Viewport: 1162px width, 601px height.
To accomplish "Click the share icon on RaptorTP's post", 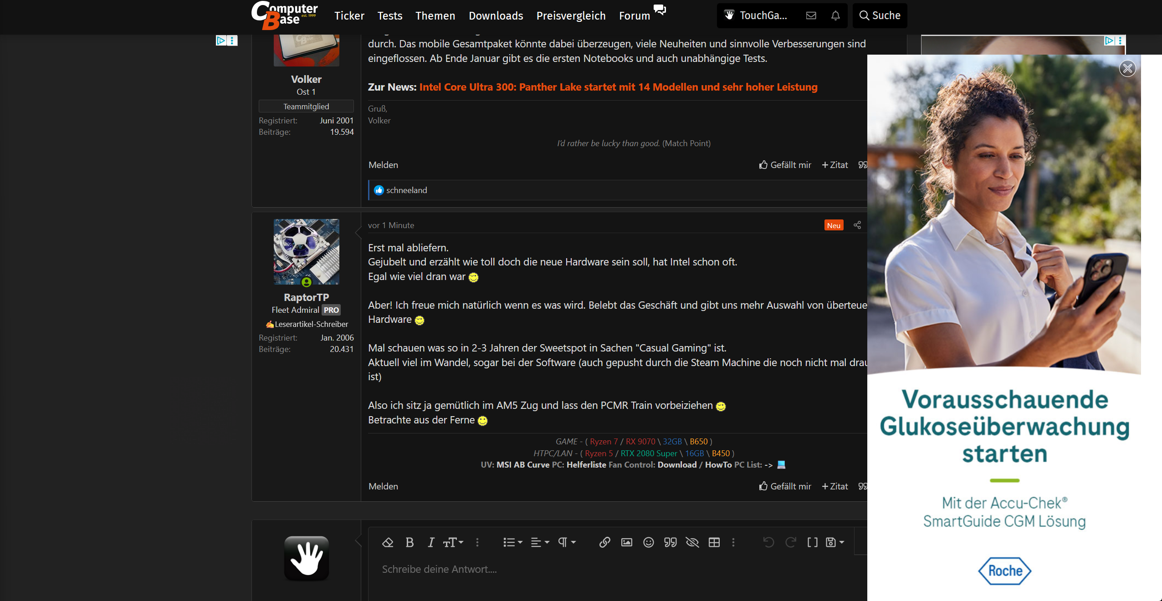I will [857, 225].
